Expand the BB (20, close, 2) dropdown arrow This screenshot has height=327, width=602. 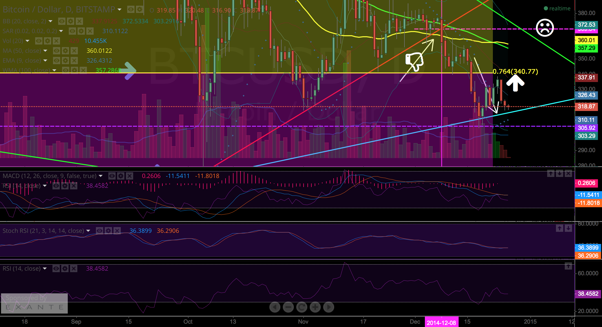[50, 21]
